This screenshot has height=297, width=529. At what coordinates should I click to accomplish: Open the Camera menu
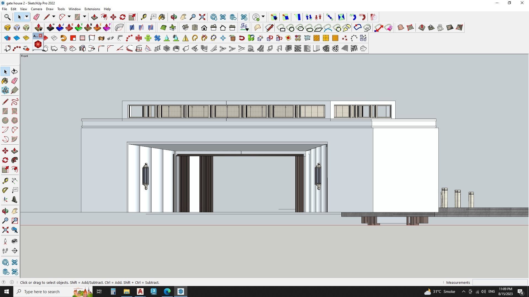tap(36, 9)
